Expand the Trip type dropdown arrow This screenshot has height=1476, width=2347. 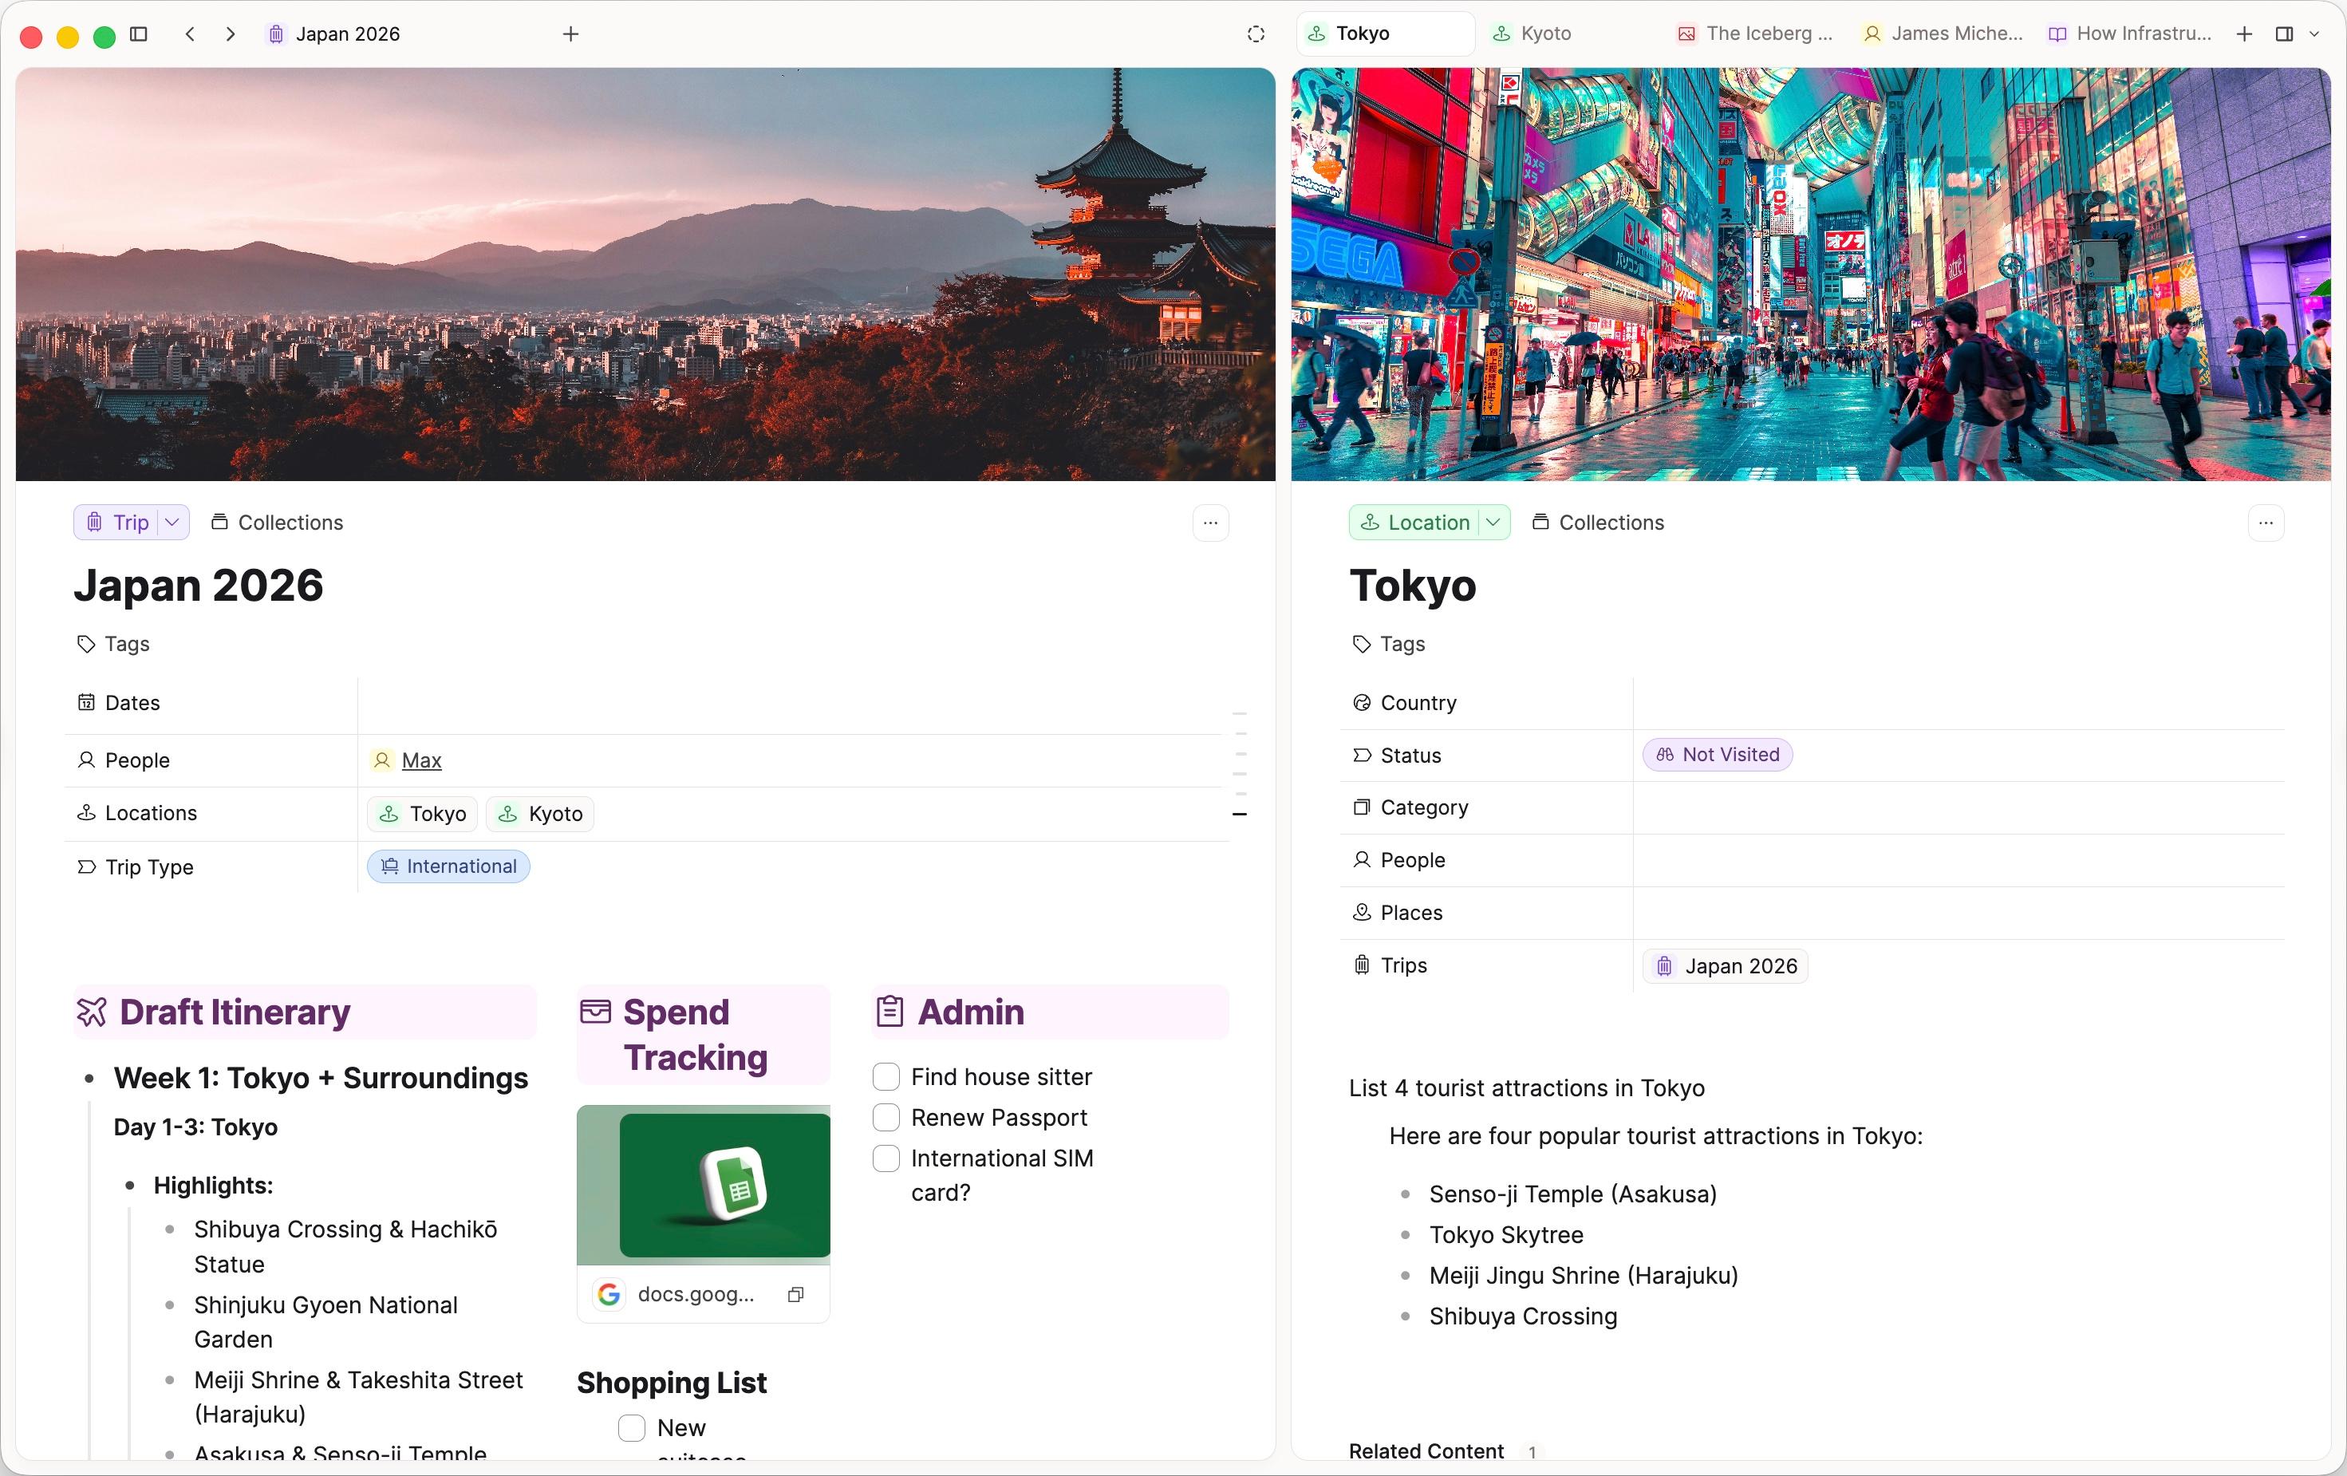pyautogui.click(x=172, y=523)
